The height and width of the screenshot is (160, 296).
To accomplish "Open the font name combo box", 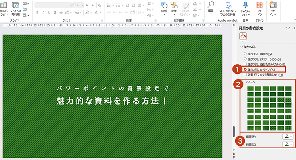I will (53, 5).
